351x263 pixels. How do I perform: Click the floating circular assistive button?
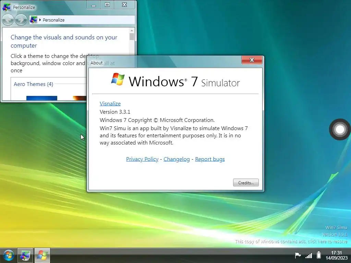(340, 129)
